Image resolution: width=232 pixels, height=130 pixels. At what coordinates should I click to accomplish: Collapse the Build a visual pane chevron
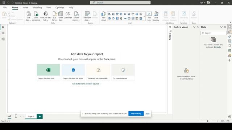[x=194, y=27]
